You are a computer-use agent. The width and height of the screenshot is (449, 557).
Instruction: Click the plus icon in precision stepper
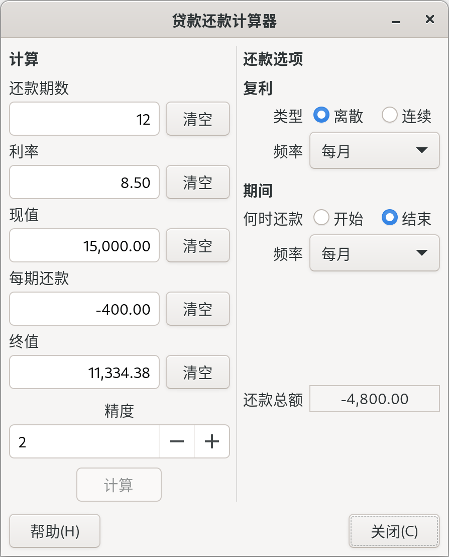tap(212, 441)
